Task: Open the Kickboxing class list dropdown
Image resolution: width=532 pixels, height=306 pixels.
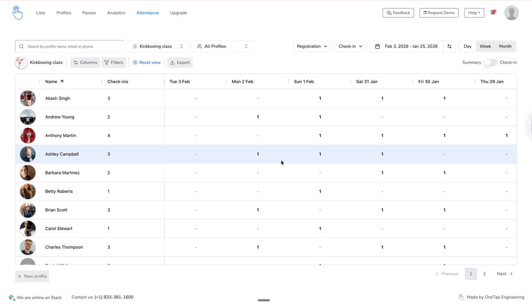Action: [158, 46]
